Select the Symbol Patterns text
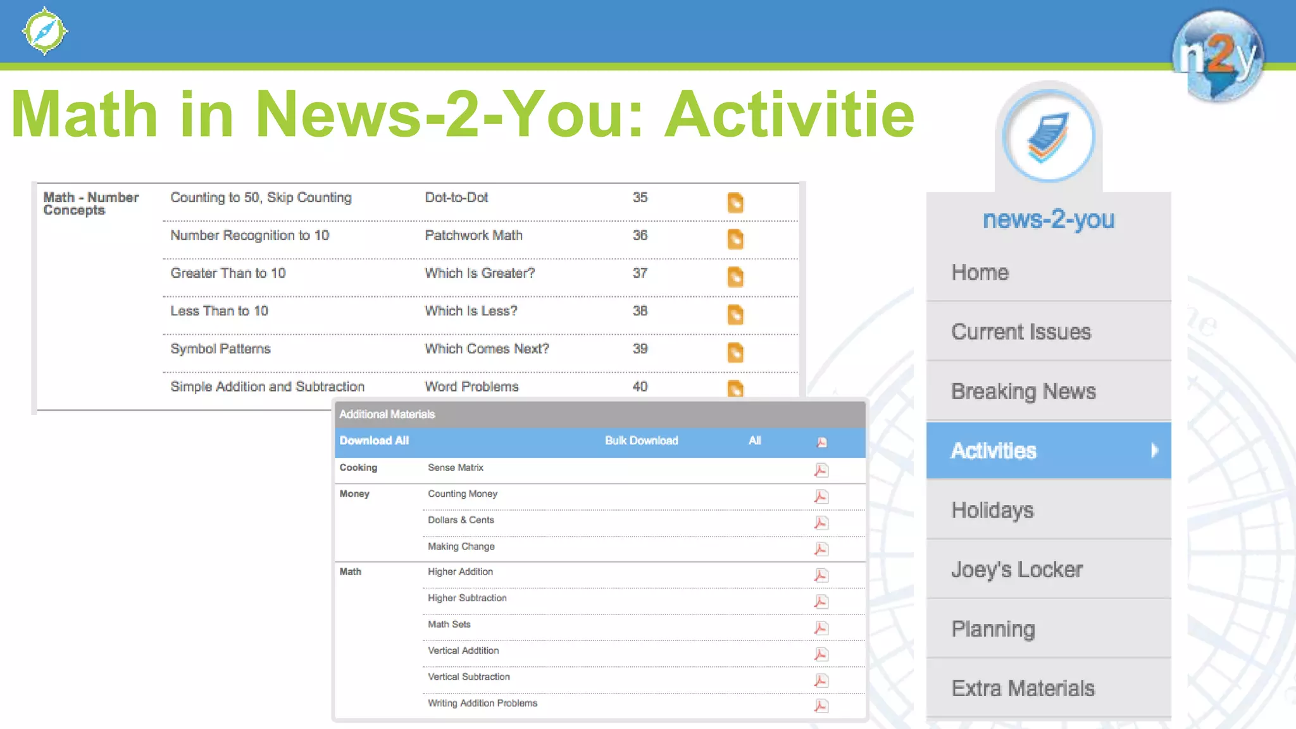The width and height of the screenshot is (1296, 729). click(220, 349)
